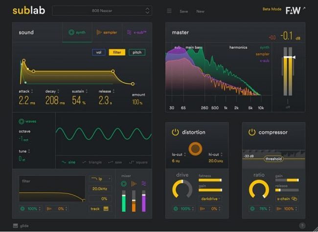Click the threshold handle in compressor
Screen dimensions: 318x232
point(273,159)
